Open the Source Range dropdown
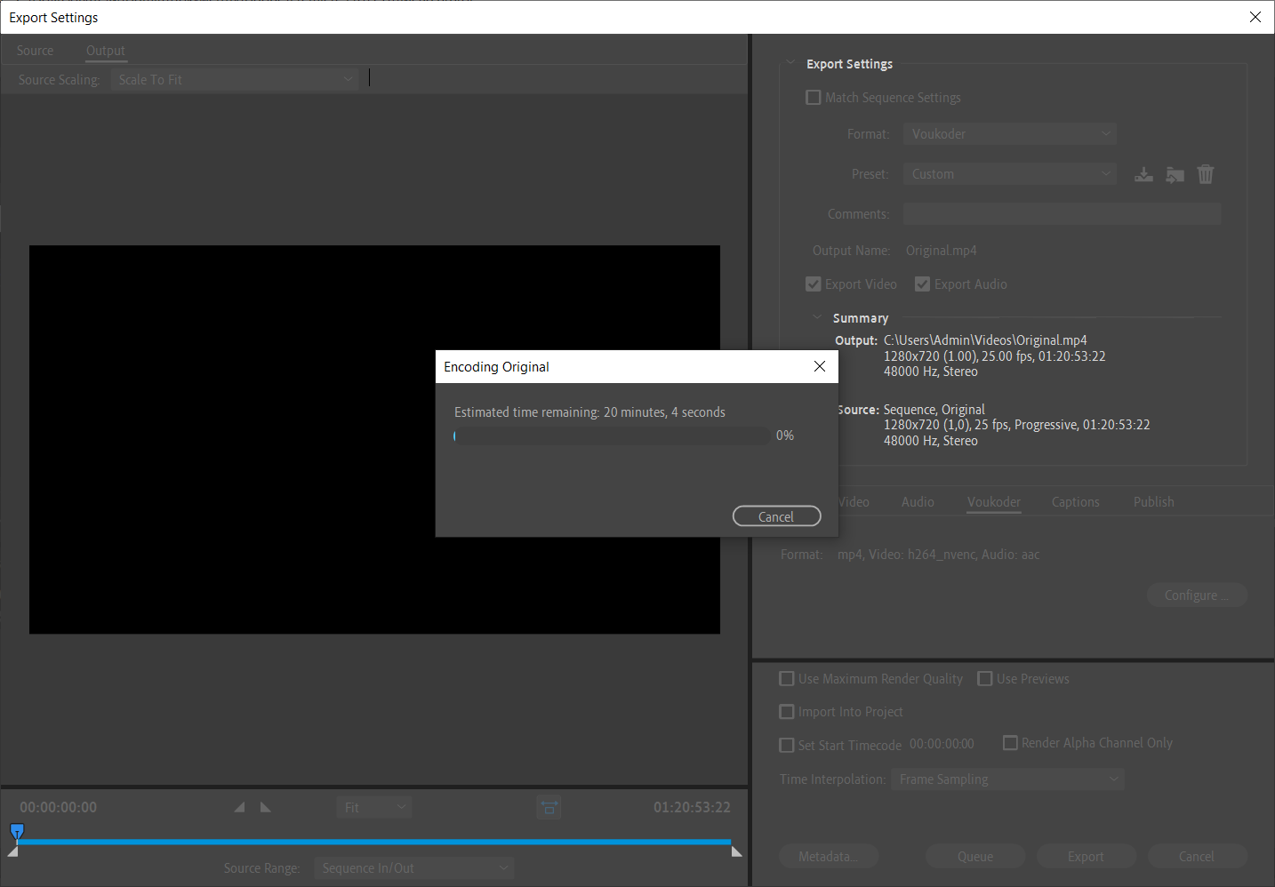The width and height of the screenshot is (1275, 887). coord(413,868)
